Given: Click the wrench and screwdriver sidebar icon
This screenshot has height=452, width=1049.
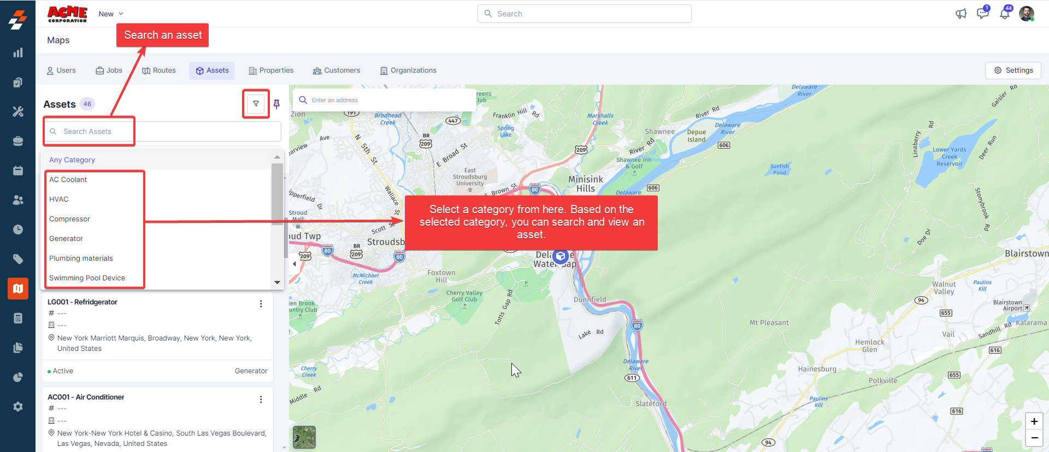Looking at the screenshot, I should tap(18, 111).
